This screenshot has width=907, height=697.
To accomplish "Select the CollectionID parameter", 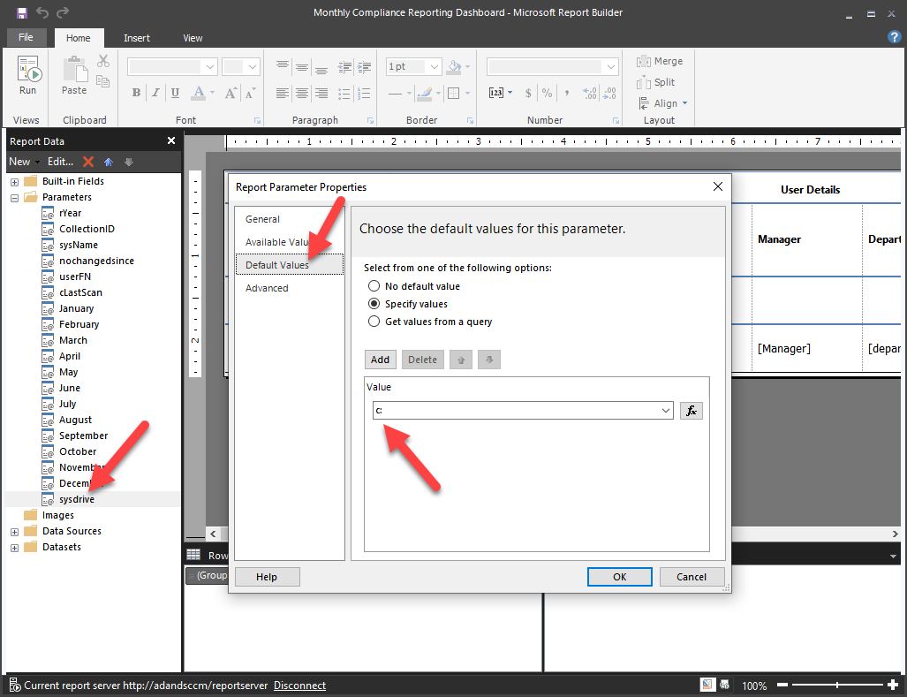I will [87, 229].
